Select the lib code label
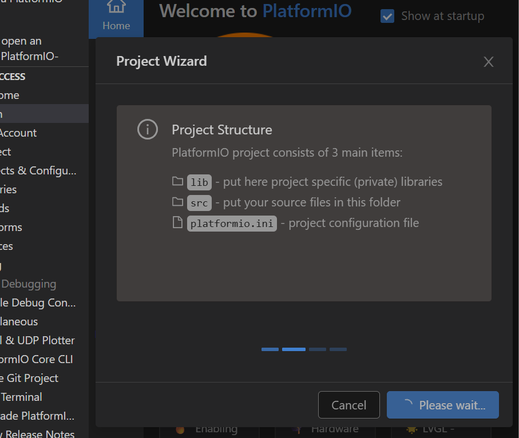Image resolution: width=519 pixels, height=438 pixels. [x=199, y=182]
